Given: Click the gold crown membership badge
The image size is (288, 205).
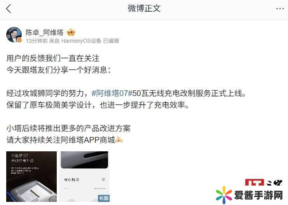Looking at the screenshot, I should point(71,33).
